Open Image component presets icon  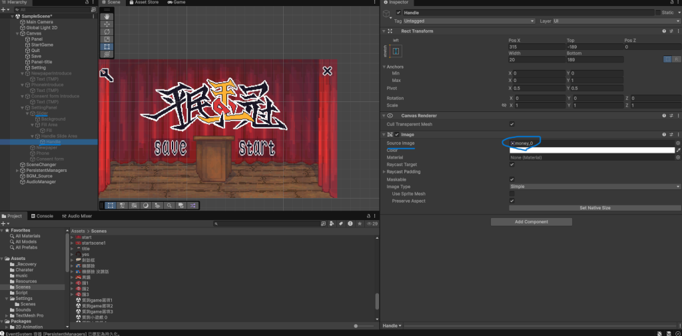[x=671, y=135]
